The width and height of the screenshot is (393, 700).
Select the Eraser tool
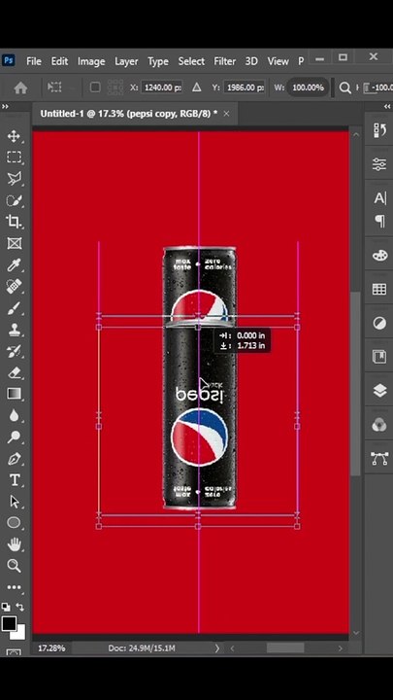[14, 371]
